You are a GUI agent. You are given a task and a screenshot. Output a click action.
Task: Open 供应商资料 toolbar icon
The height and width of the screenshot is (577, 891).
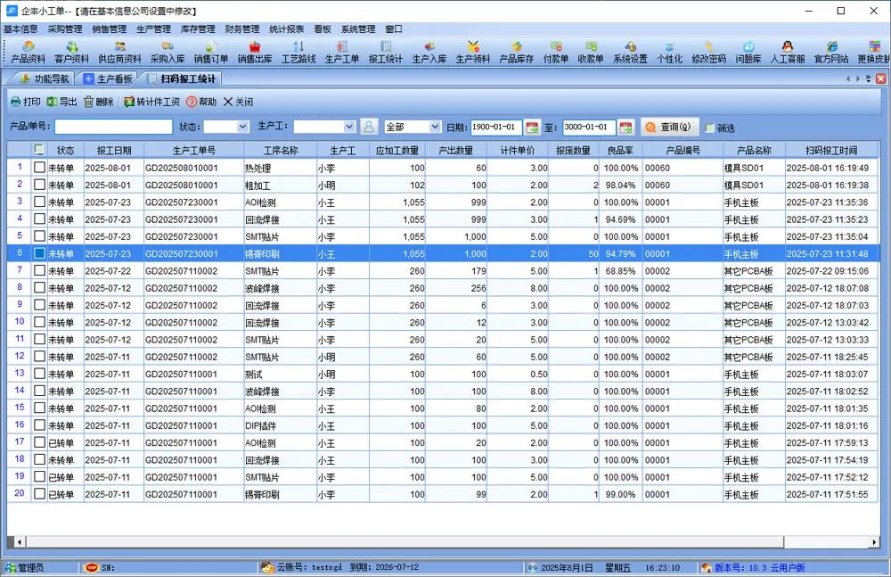point(119,52)
